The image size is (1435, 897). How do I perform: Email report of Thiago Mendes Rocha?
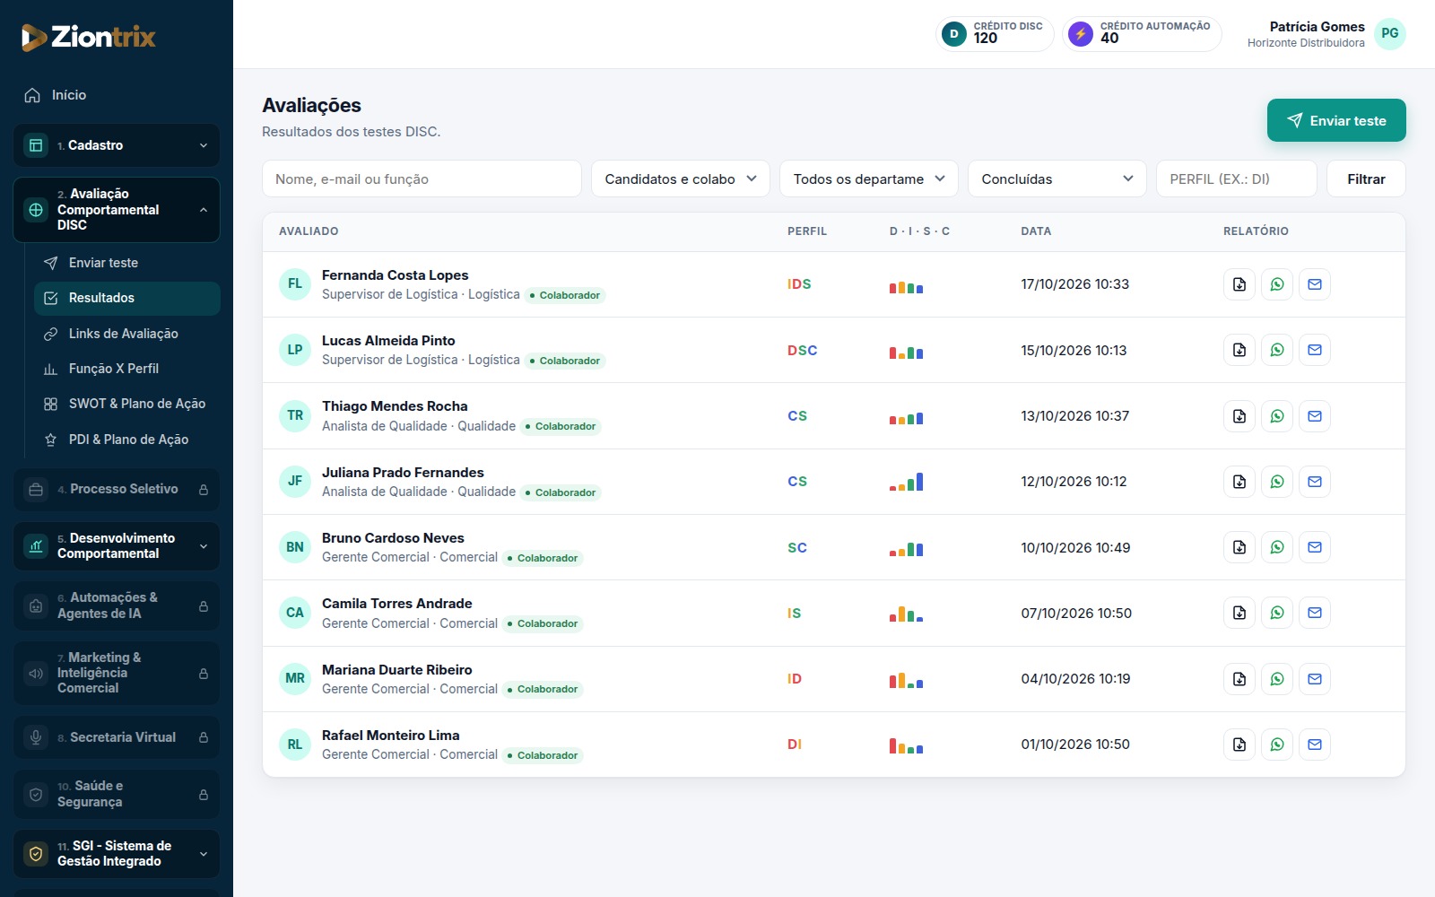click(x=1315, y=416)
